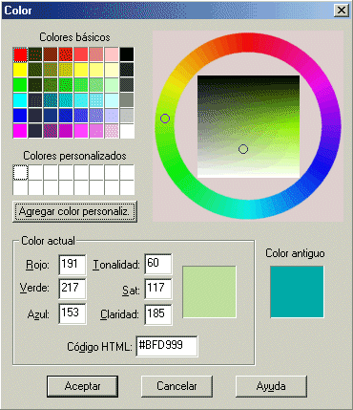Viewport: 353px width, 410px height.
Task: Click the Claridad value field
Action: [158, 314]
